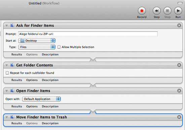Screen dimensions: 185x130
Task: Click the Prompt text field
Action: click(88, 34)
